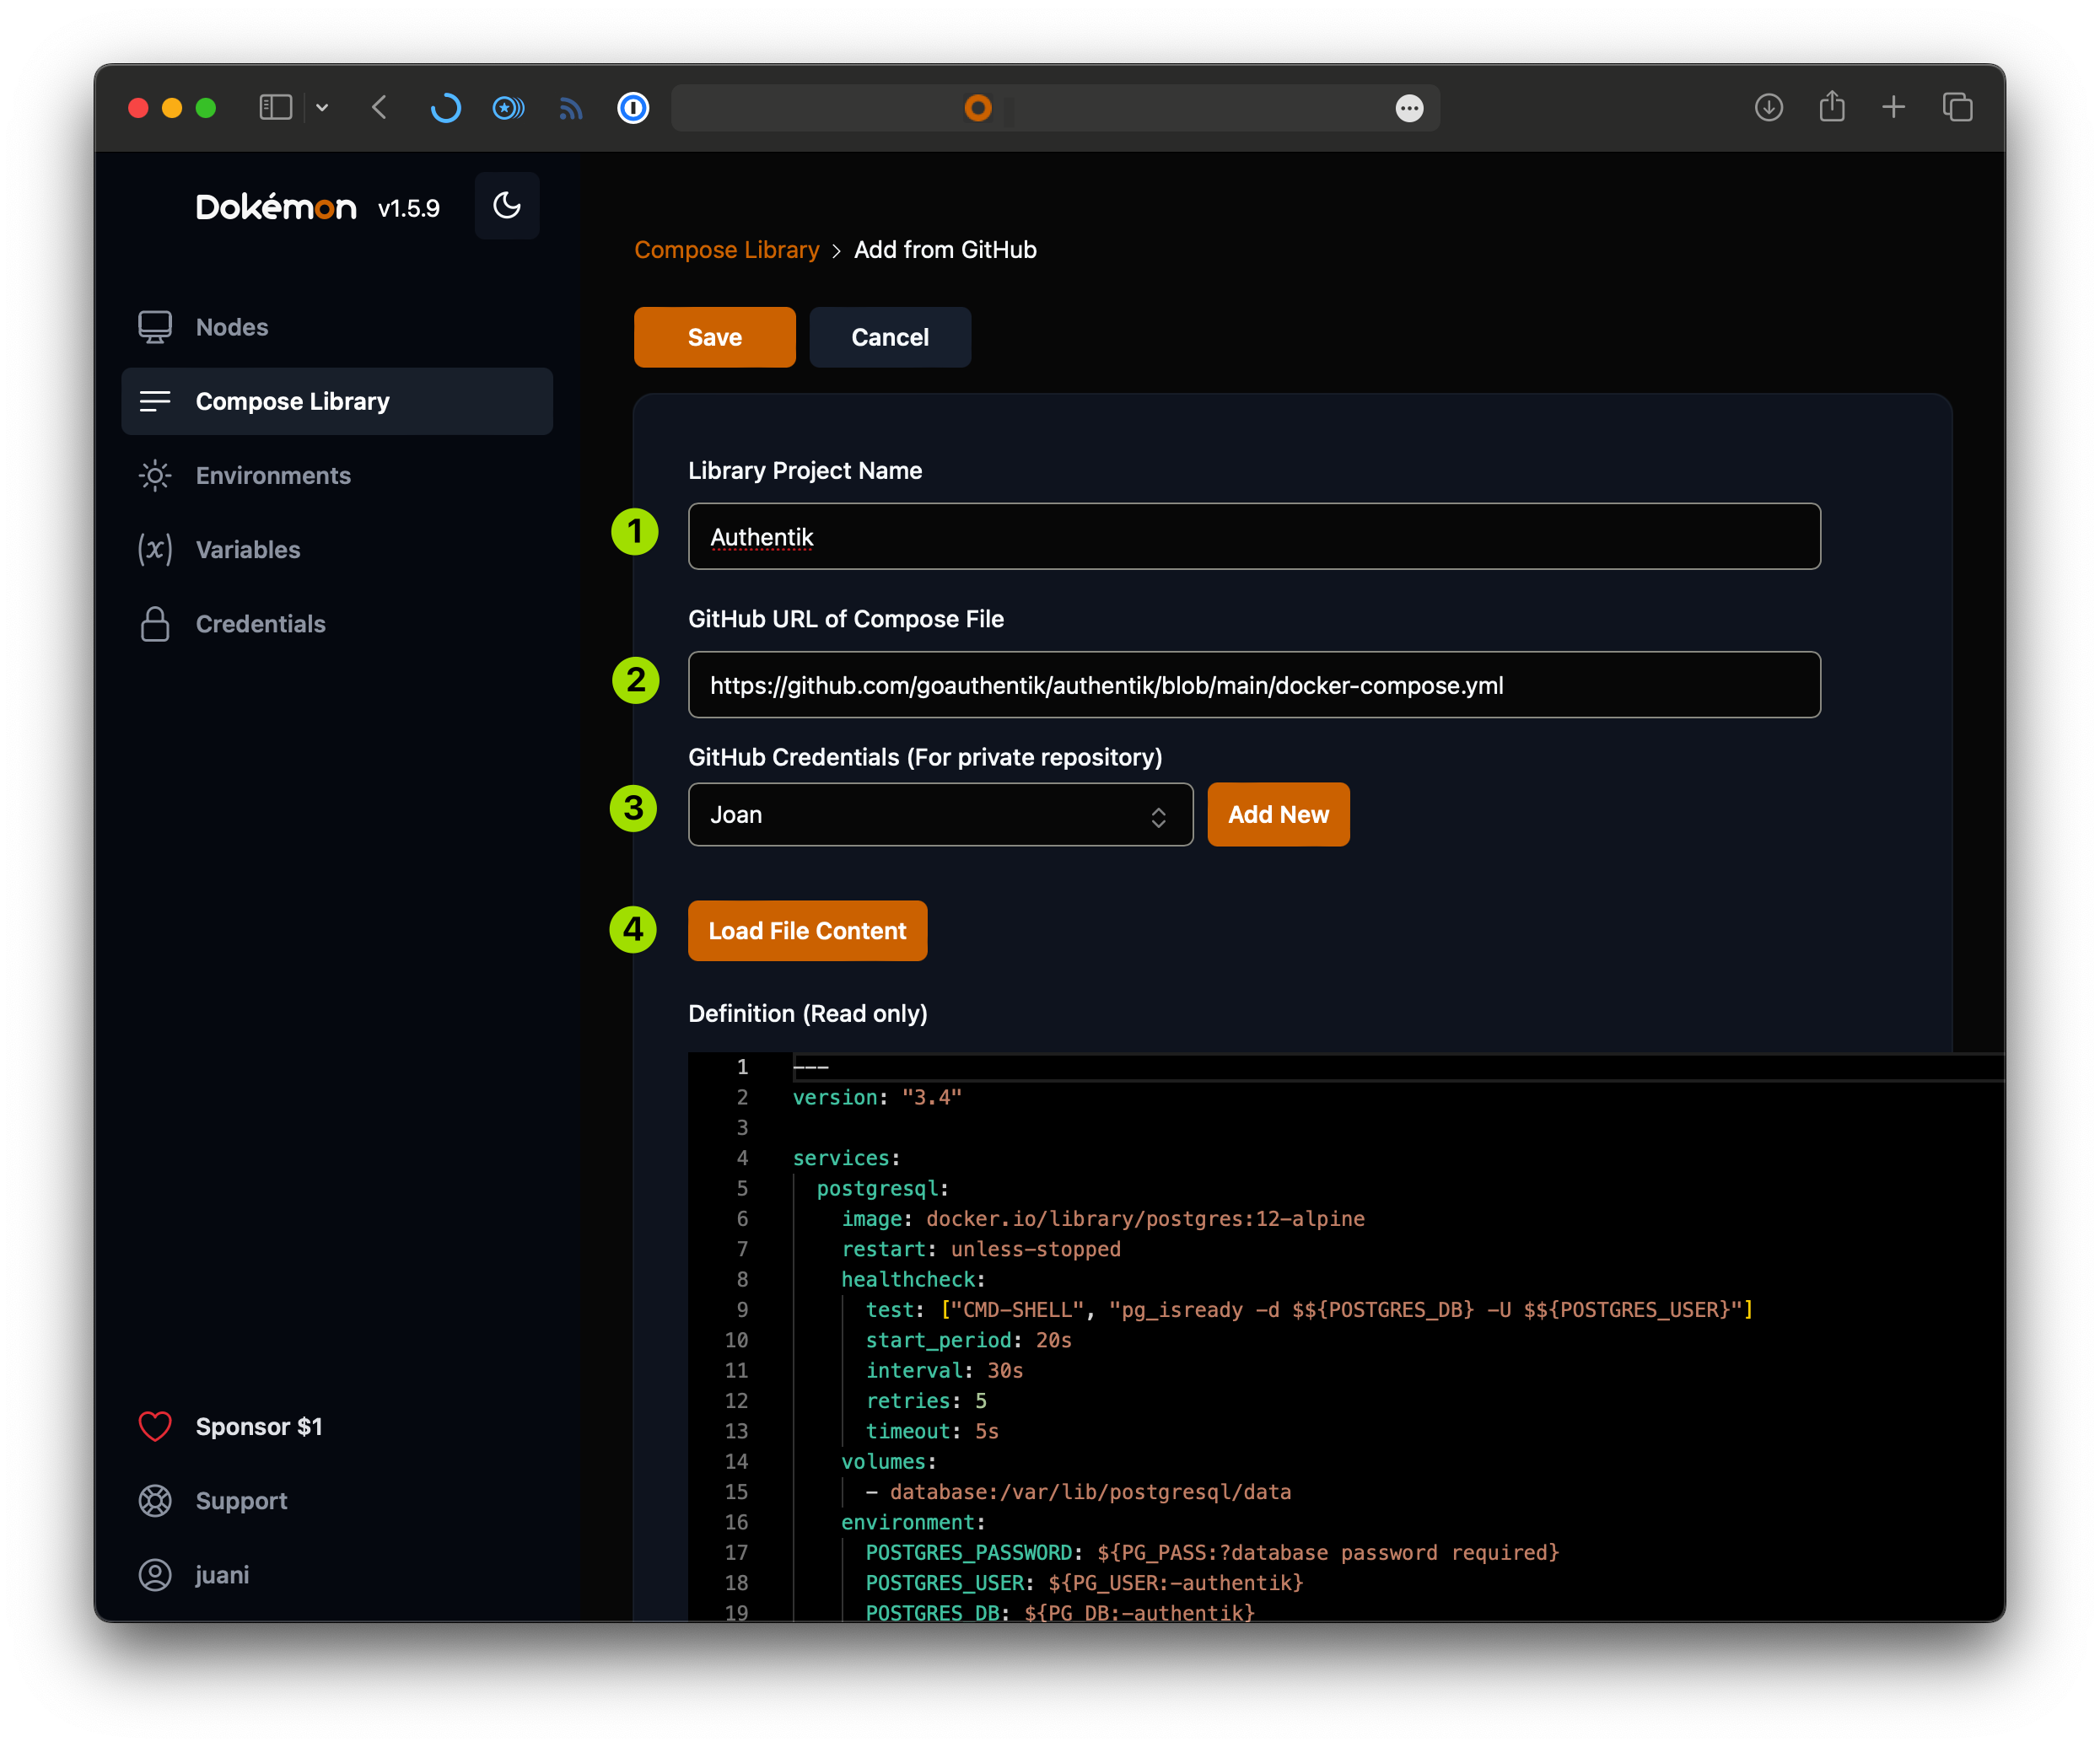Open a new Safari tab
Image resolution: width=2100 pixels, height=1747 pixels.
click(1893, 107)
